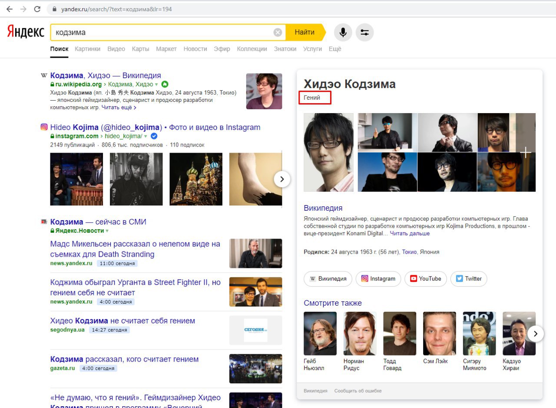Open the Википедия pill button
556x408 pixels.
pyautogui.click(x=328, y=279)
